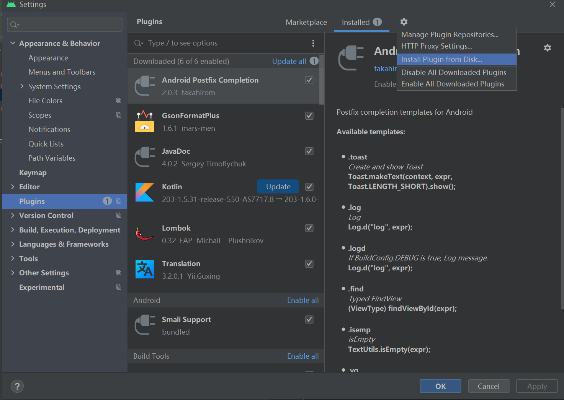Click the Kotlin logo icon
Viewport: 564px width, 400px height.
(145, 192)
